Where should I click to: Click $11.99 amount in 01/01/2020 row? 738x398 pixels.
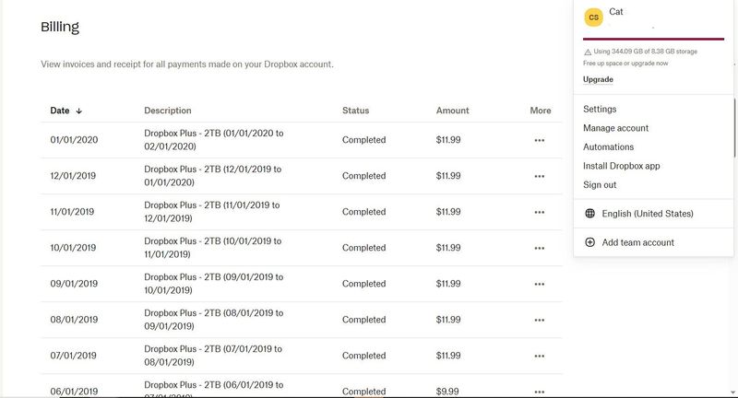click(x=448, y=139)
